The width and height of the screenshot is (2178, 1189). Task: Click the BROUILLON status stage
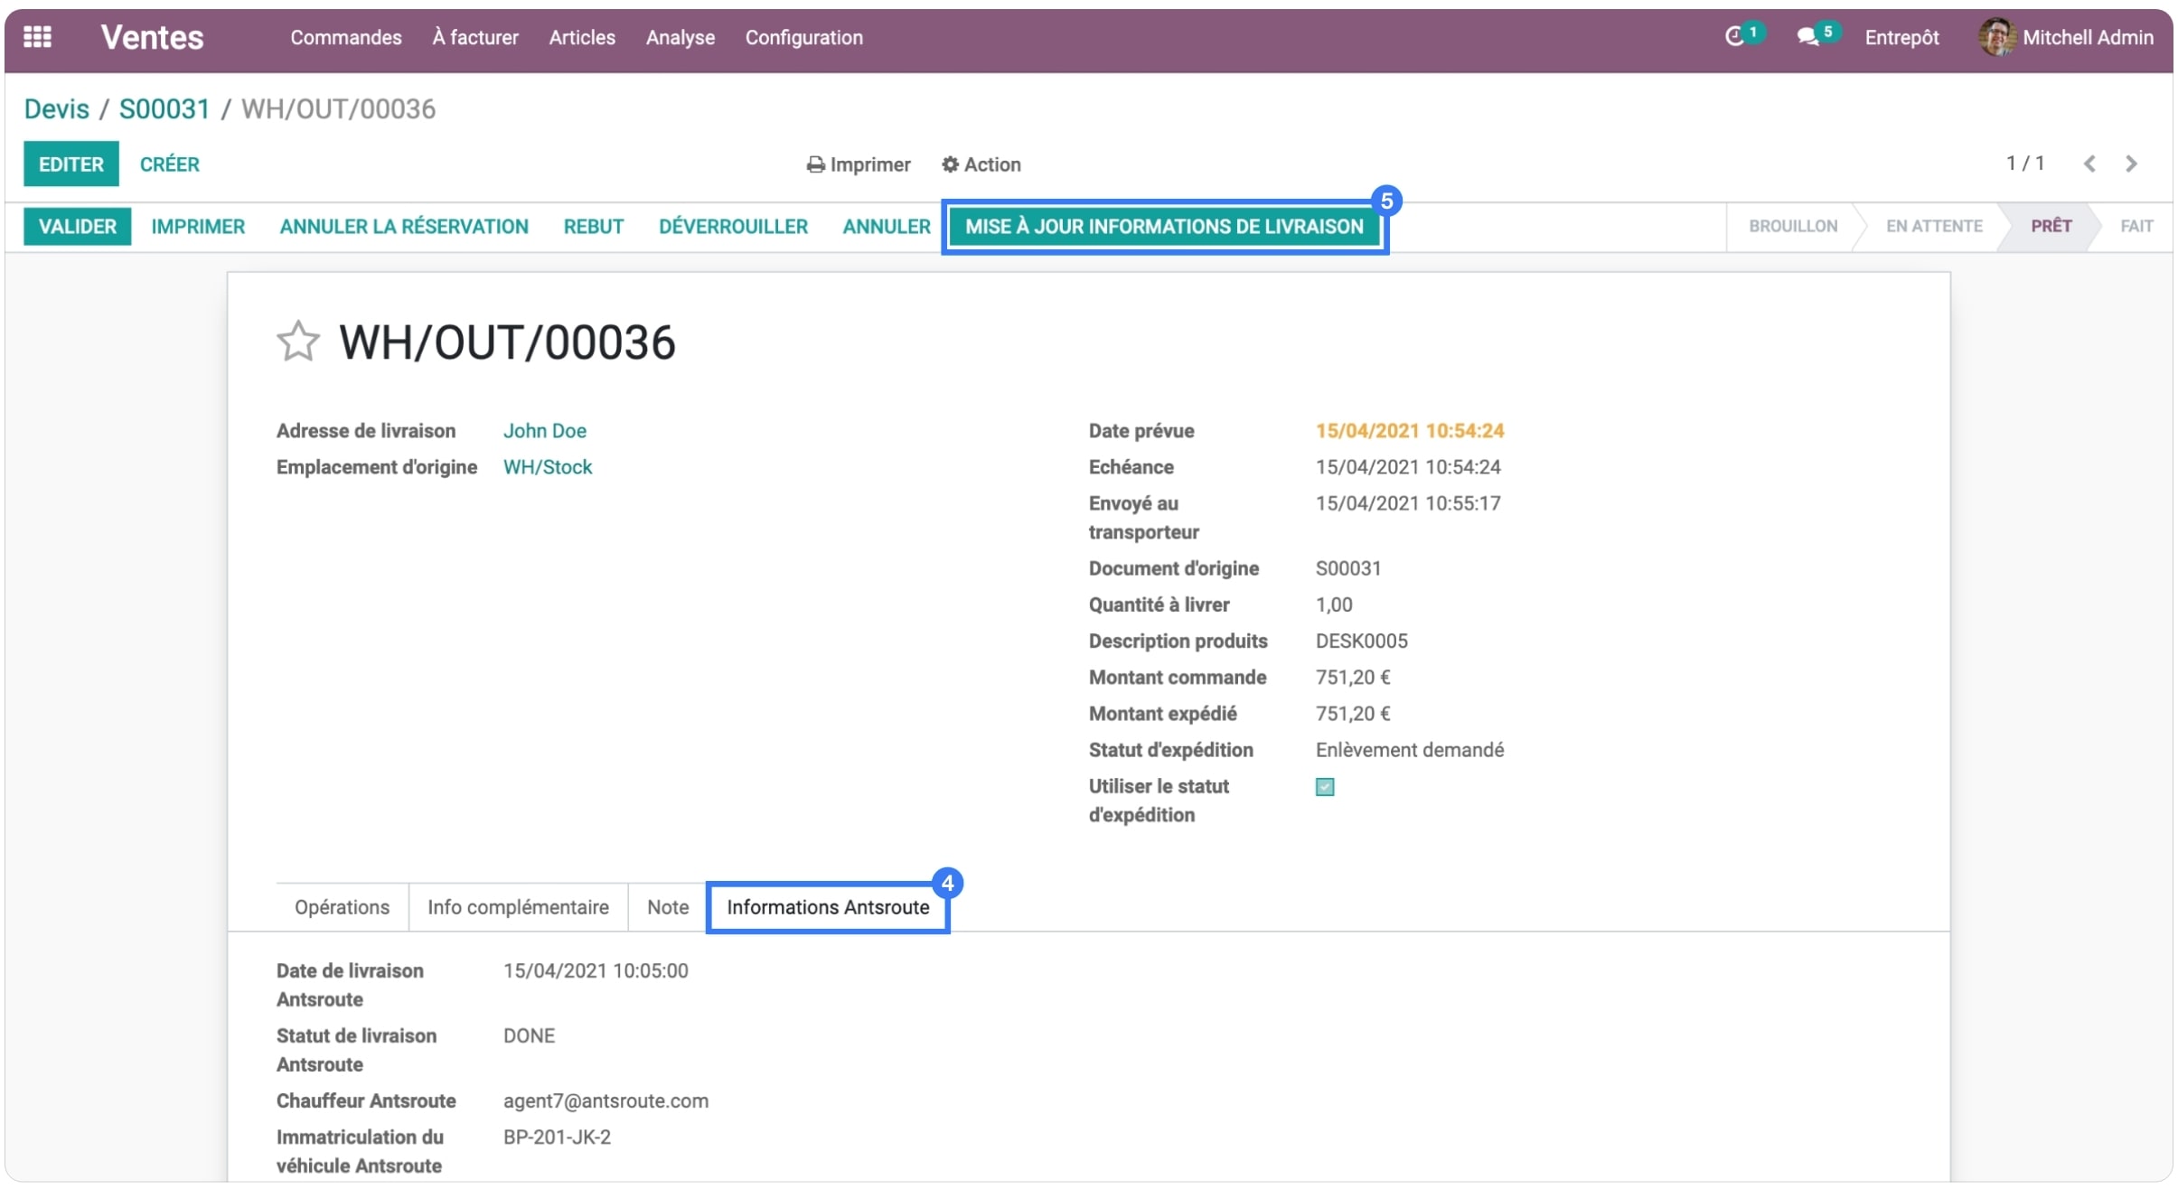coord(1792,226)
